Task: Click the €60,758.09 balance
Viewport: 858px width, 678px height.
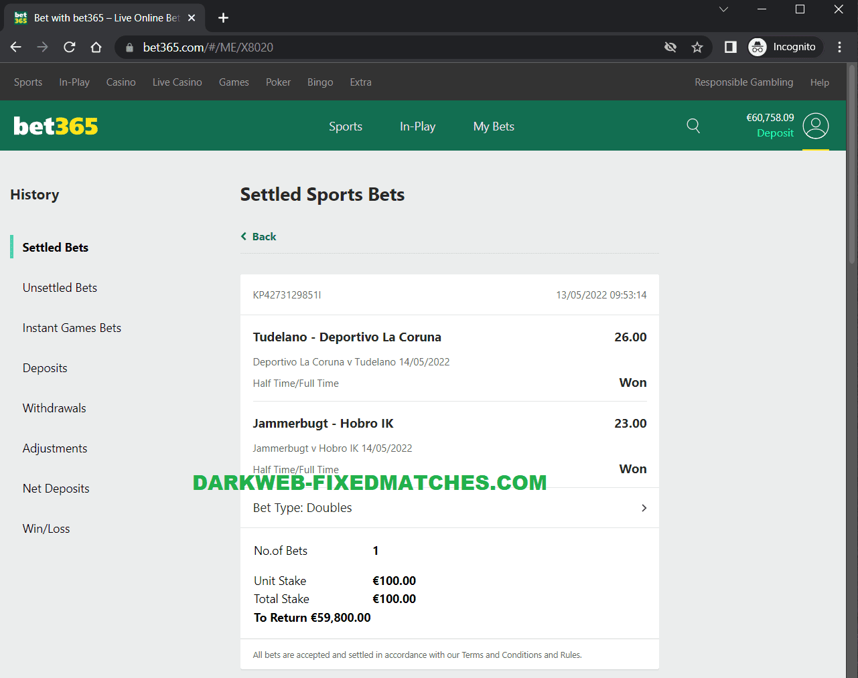Action: coord(770,118)
